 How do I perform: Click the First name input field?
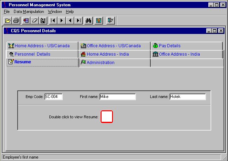117,97
